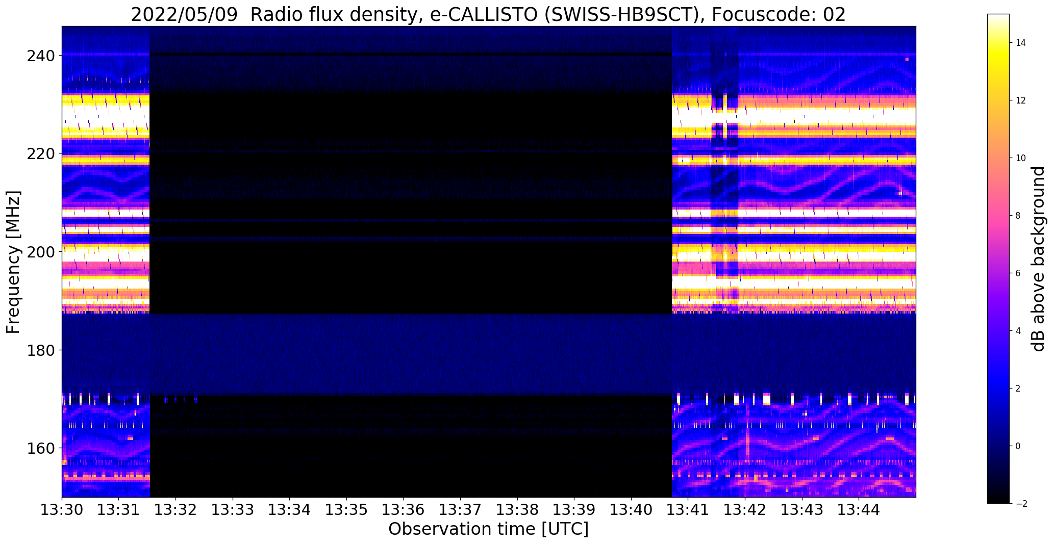Click the 13:42 time tick label
Image resolution: width=1054 pixels, height=544 pixels.
(x=745, y=509)
